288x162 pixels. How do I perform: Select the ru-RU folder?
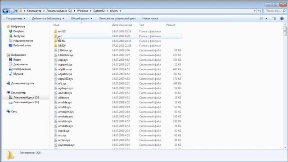pos(117,41)
